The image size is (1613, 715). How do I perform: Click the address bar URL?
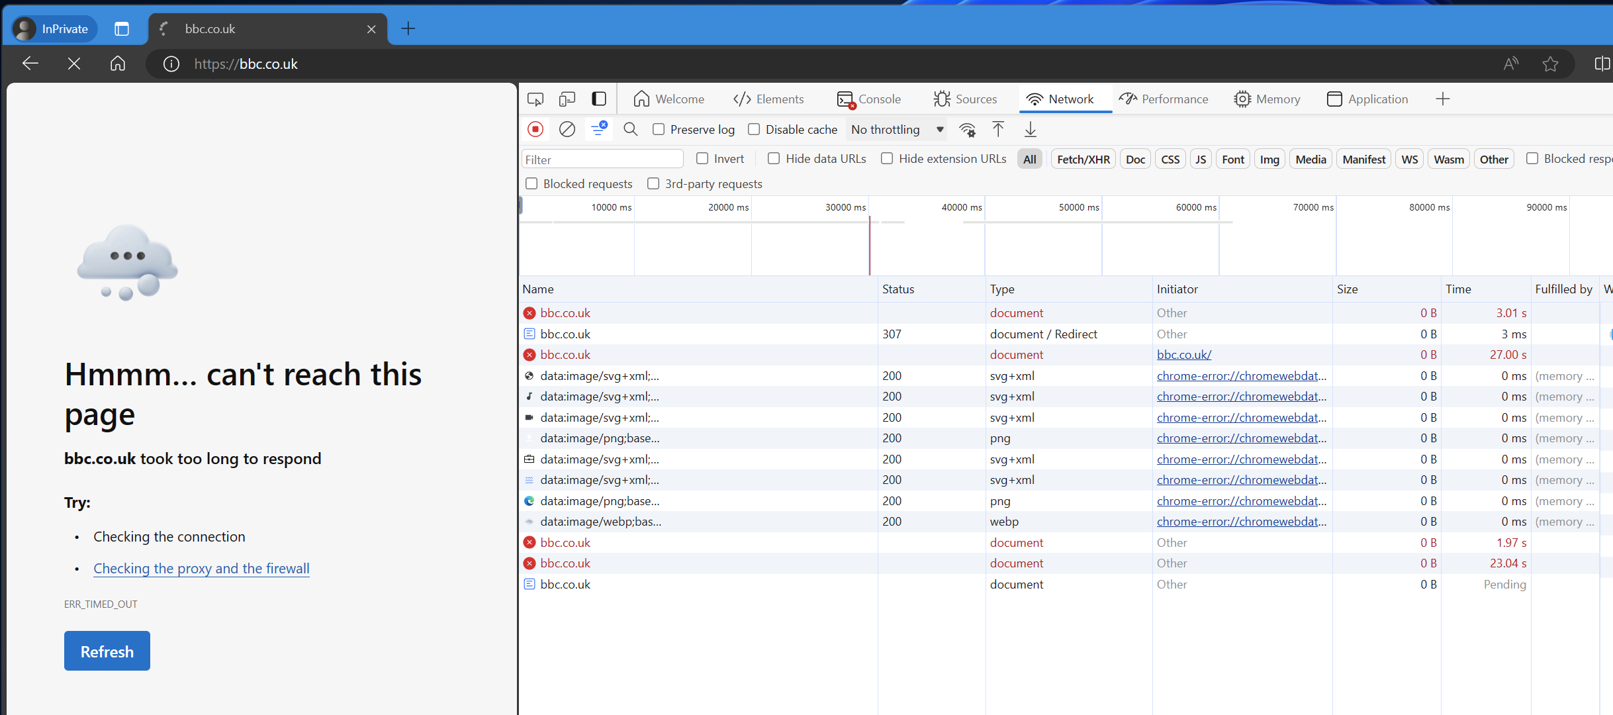[x=246, y=64]
